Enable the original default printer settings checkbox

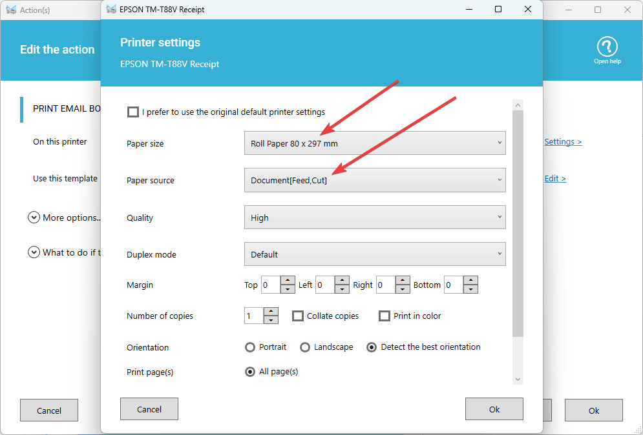133,112
